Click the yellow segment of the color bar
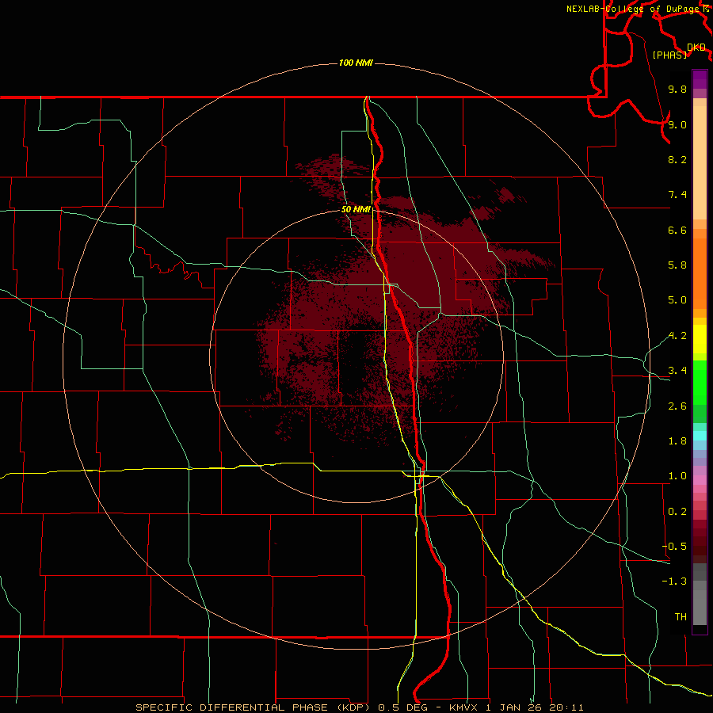This screenshot has height=713, width=713. 700,339
